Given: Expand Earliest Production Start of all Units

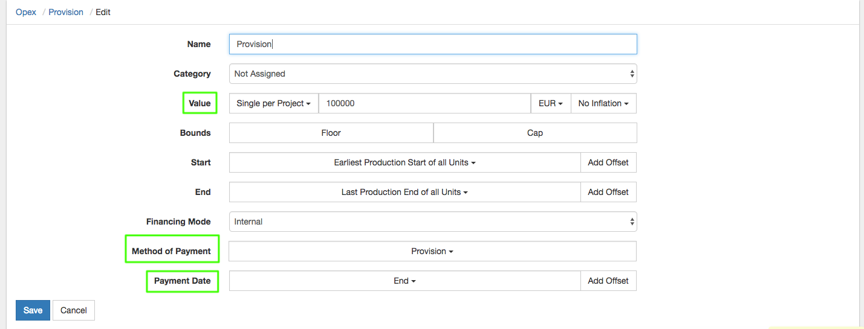Looking at the screenshot, I should [x=404, y=162].
